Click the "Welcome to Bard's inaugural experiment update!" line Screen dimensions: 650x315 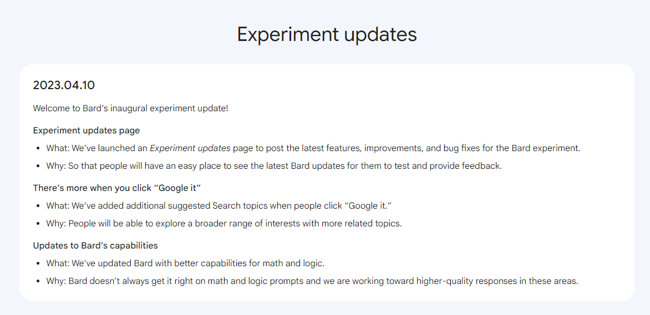tap(130, 109)
